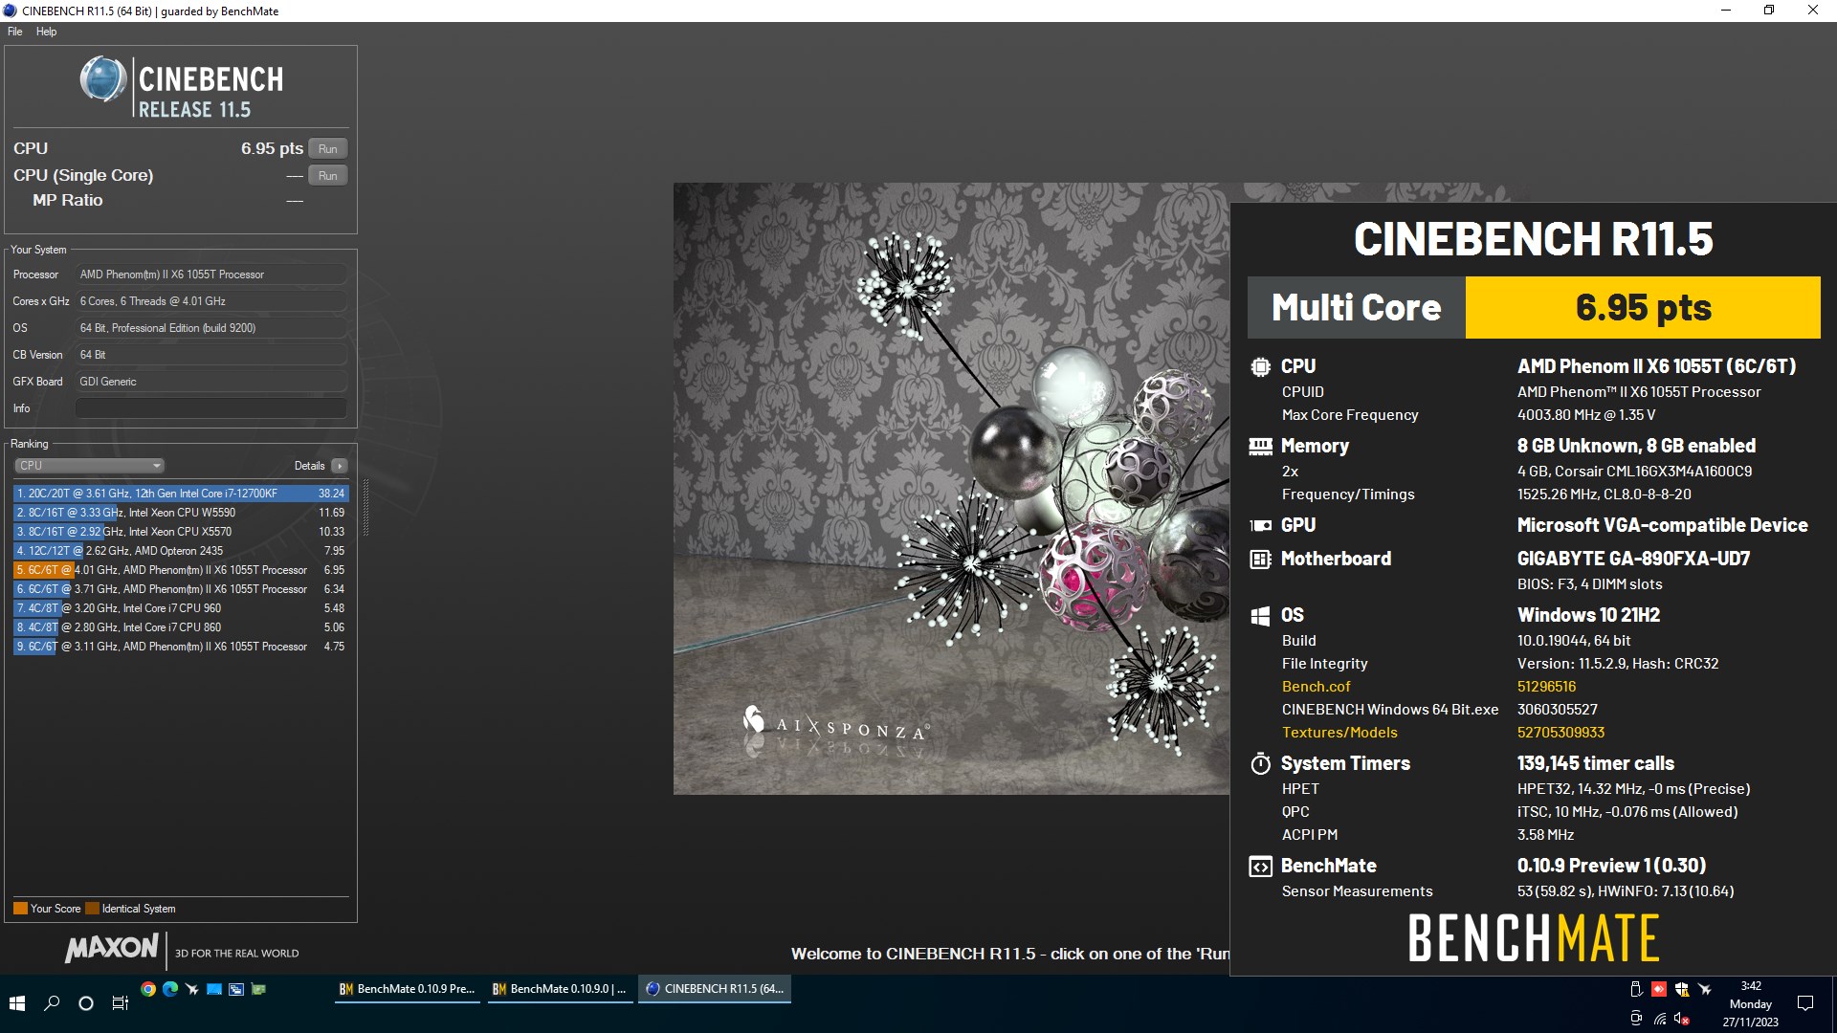
Task: Select the Core i7 CPU 860 ranking row
Action: click(181, 627)
